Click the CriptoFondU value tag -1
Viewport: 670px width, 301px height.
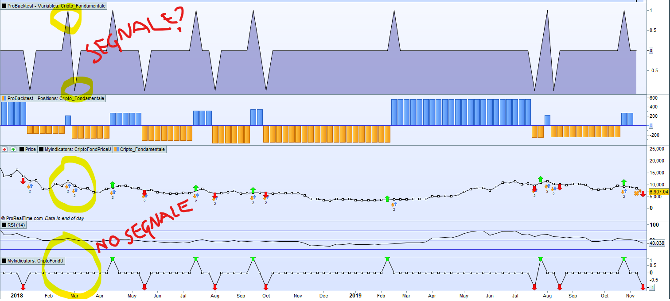click(x=651, y=288)
